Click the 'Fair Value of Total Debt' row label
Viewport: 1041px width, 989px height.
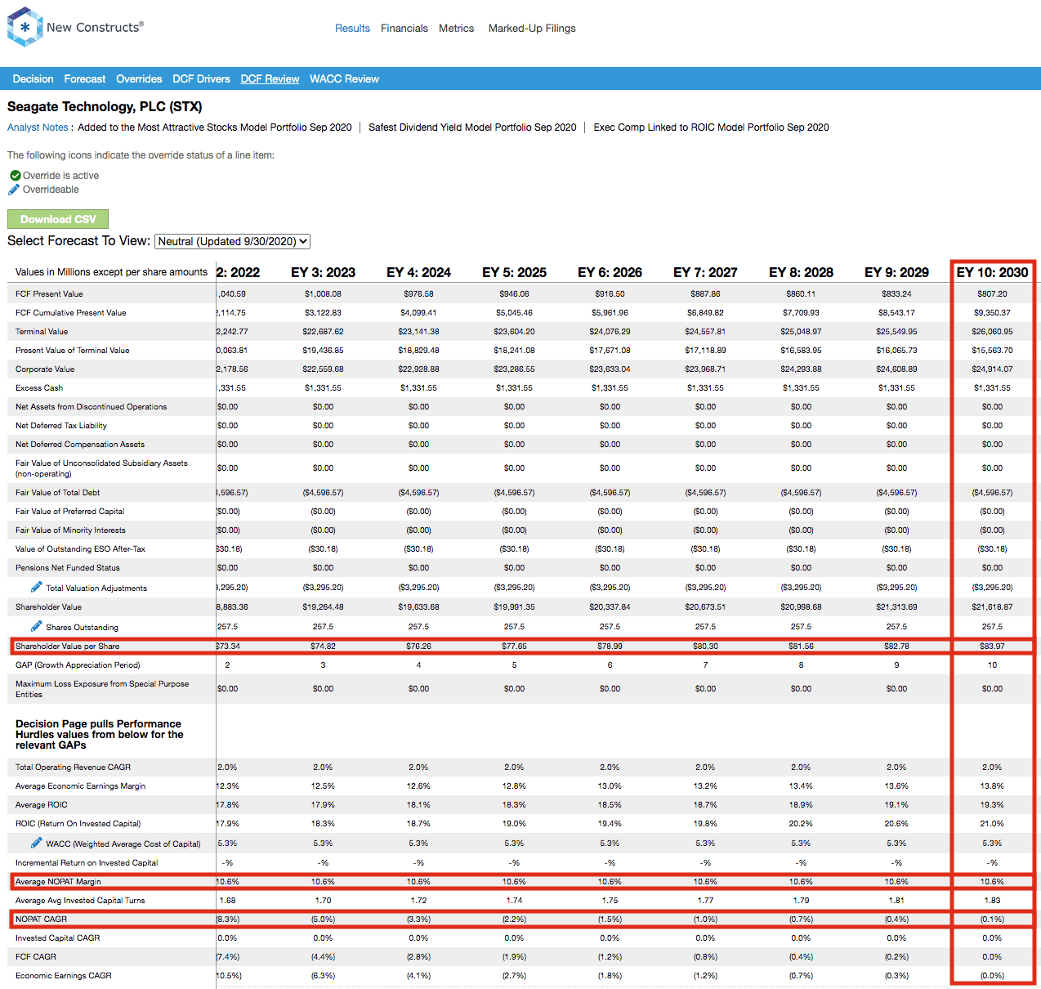tap(58, 492)
